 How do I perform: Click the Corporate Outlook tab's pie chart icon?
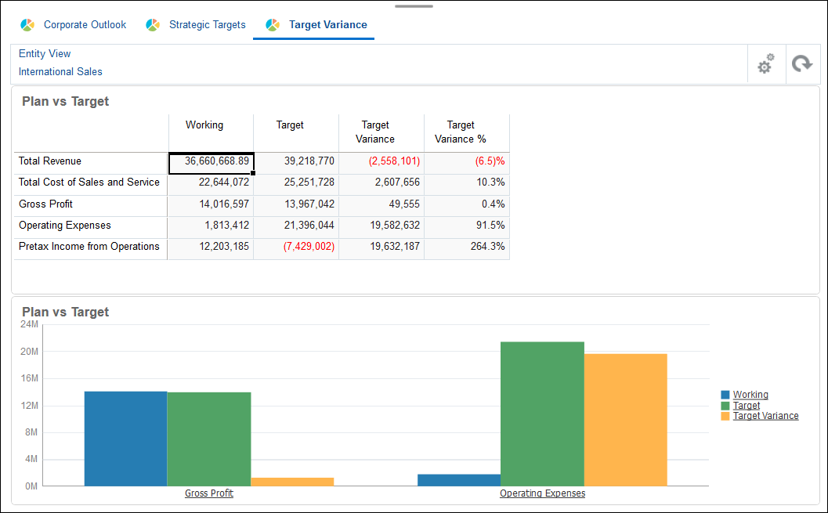(27, 24)
